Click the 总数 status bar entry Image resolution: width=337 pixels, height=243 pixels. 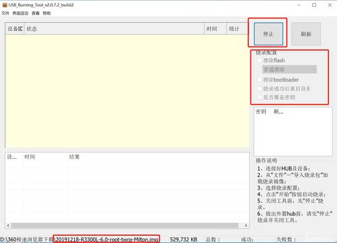click(212, 240)
